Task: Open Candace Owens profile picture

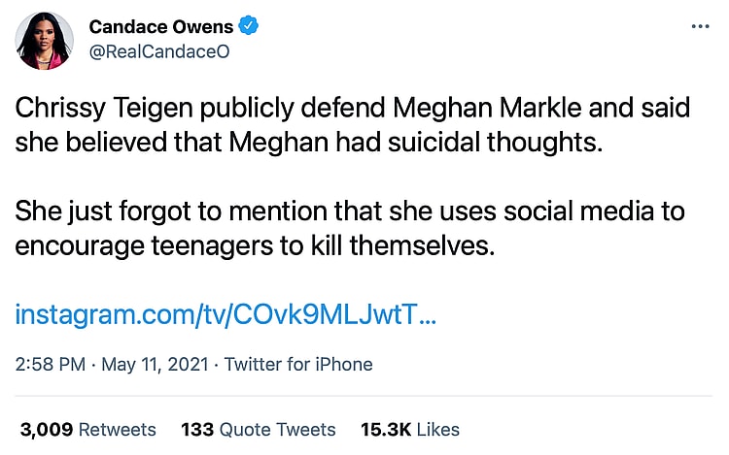Action: 45,41
